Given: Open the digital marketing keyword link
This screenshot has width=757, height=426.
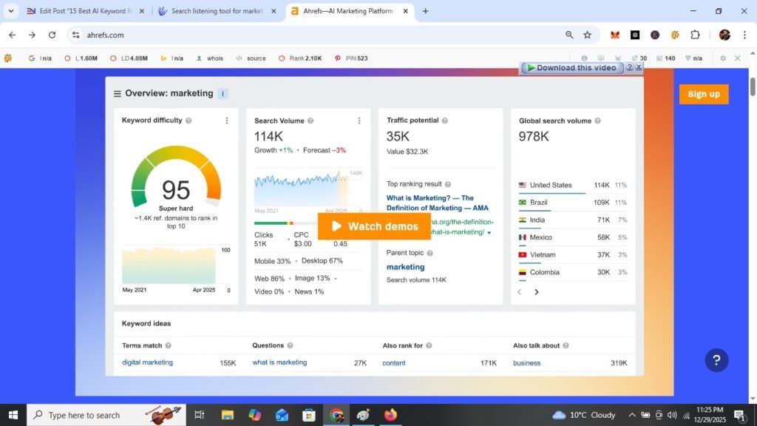Looking at the screenshot, I should [146, 362].
